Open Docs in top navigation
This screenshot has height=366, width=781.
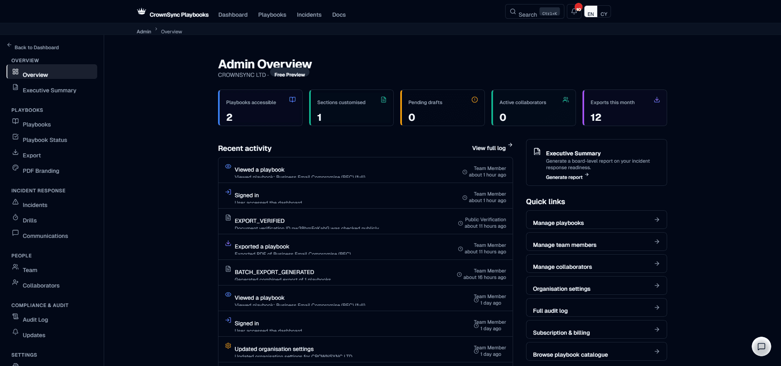coord(339,15)
